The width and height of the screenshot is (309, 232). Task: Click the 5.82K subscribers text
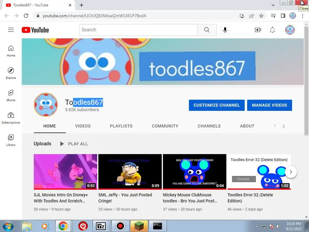82,110
